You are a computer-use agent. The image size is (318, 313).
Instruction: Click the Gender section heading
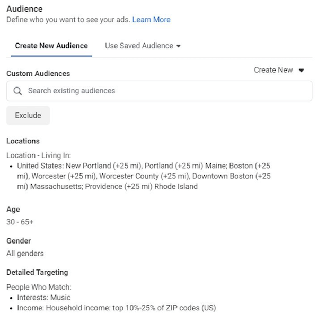[19, 241]
